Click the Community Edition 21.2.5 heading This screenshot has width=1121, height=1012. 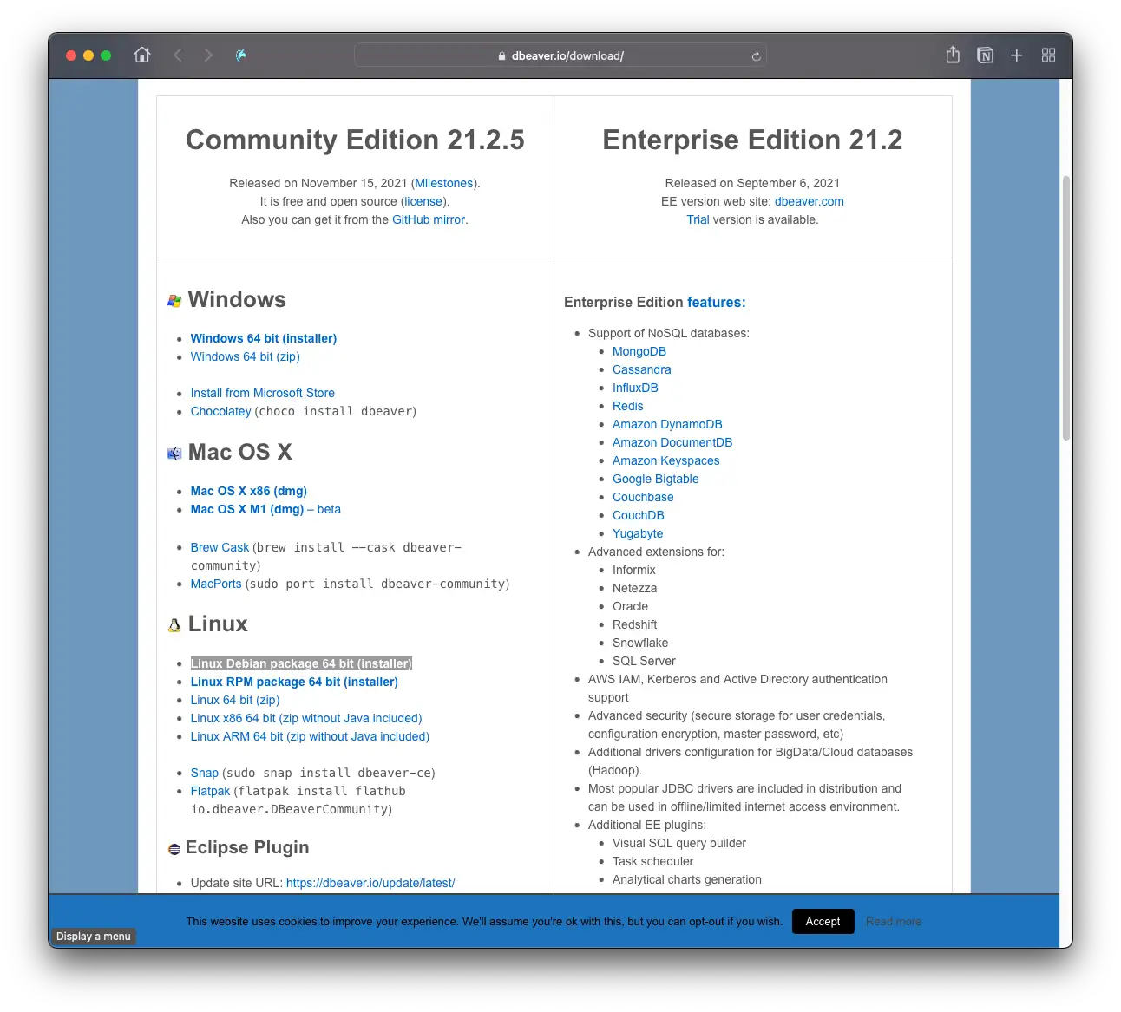(x=355, y=140)
